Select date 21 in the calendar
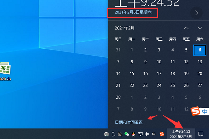The width and height of the screenshot is (209, 139). click(x=118, y=85)
